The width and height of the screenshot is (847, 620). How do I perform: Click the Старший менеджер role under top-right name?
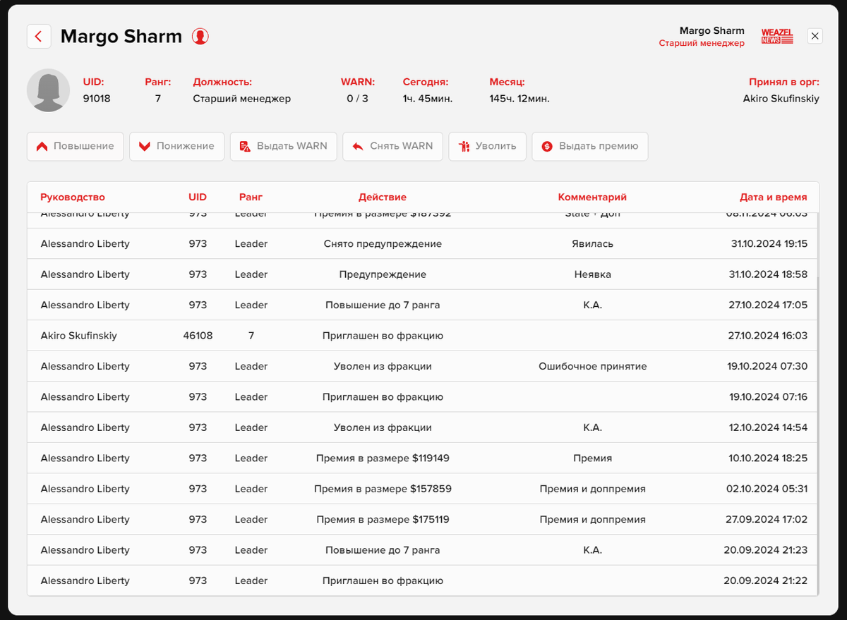pyautogui.click(x=702, y=43)
